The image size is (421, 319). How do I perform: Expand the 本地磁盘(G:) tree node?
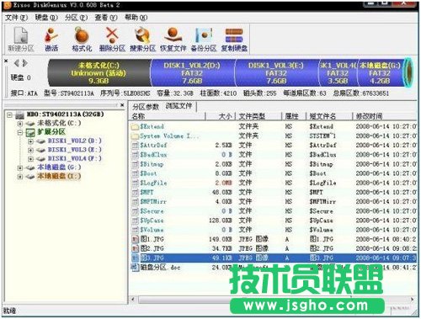tap(20, 168)
